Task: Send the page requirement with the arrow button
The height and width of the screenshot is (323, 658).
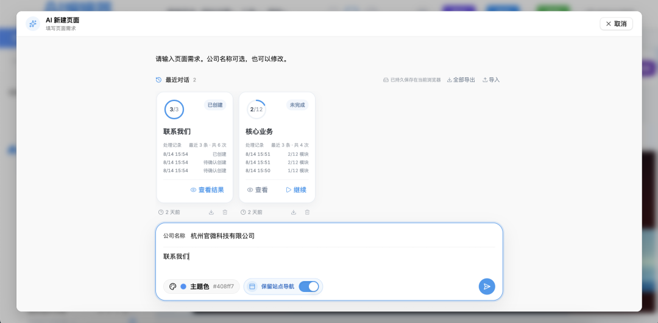Action: (x=487, y=287)
